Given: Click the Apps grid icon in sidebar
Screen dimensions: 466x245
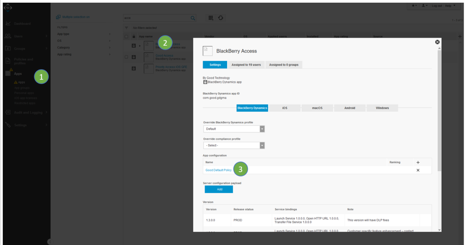Looking at the screenshot, I should (x=8, y=73).
